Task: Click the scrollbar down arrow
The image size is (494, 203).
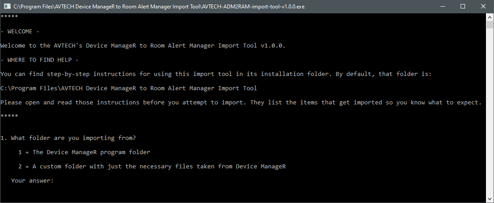Action: point(490,199)
